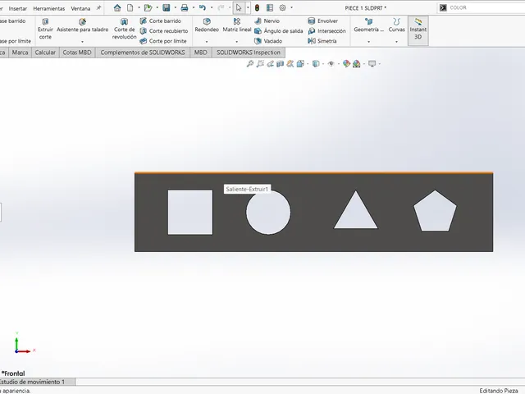This screenshot has height=394, width=525.
Task: Open Options gear icon
Action: point(282,7)
